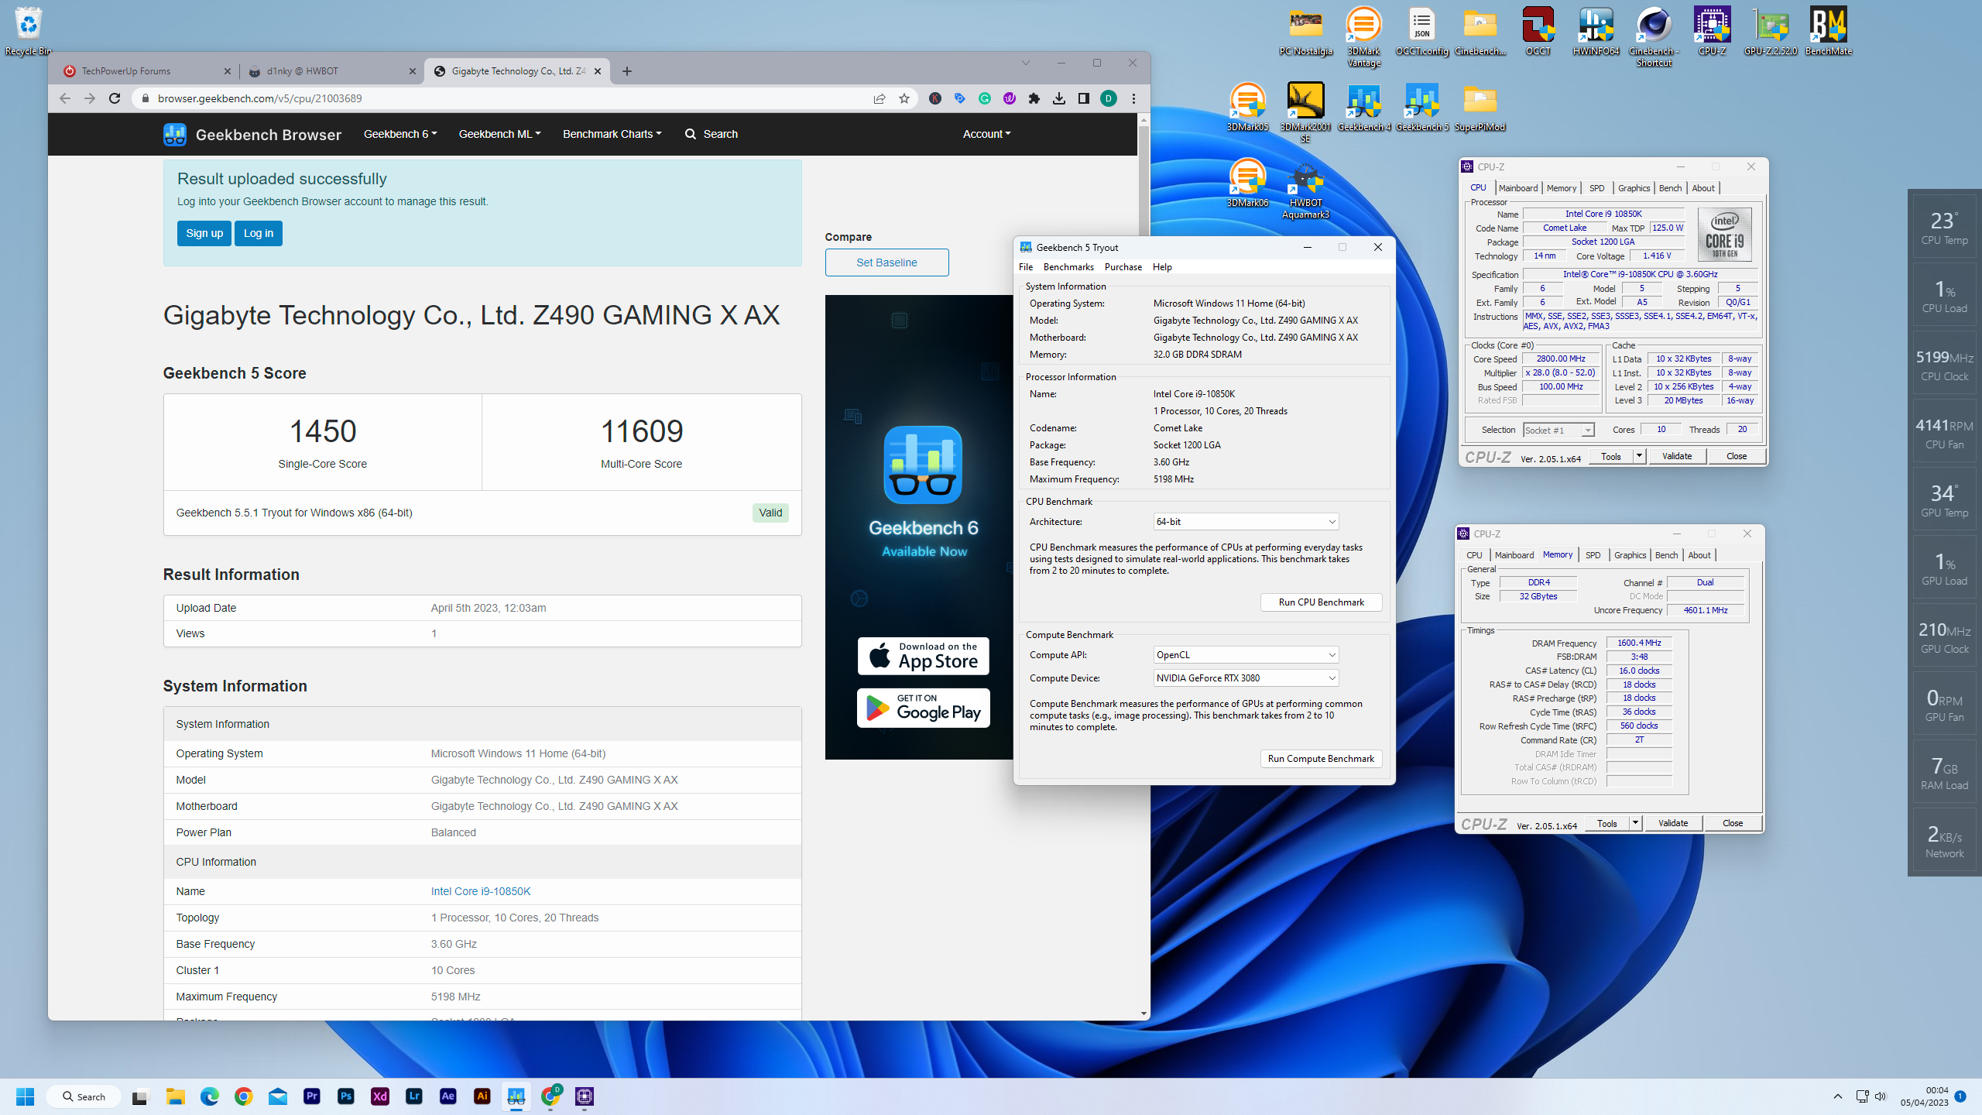Open Chrome three-dot menu

tap(1133, 98)
